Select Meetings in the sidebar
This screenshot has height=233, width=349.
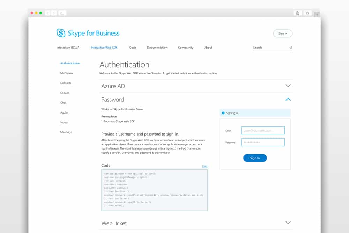(66, 132)
